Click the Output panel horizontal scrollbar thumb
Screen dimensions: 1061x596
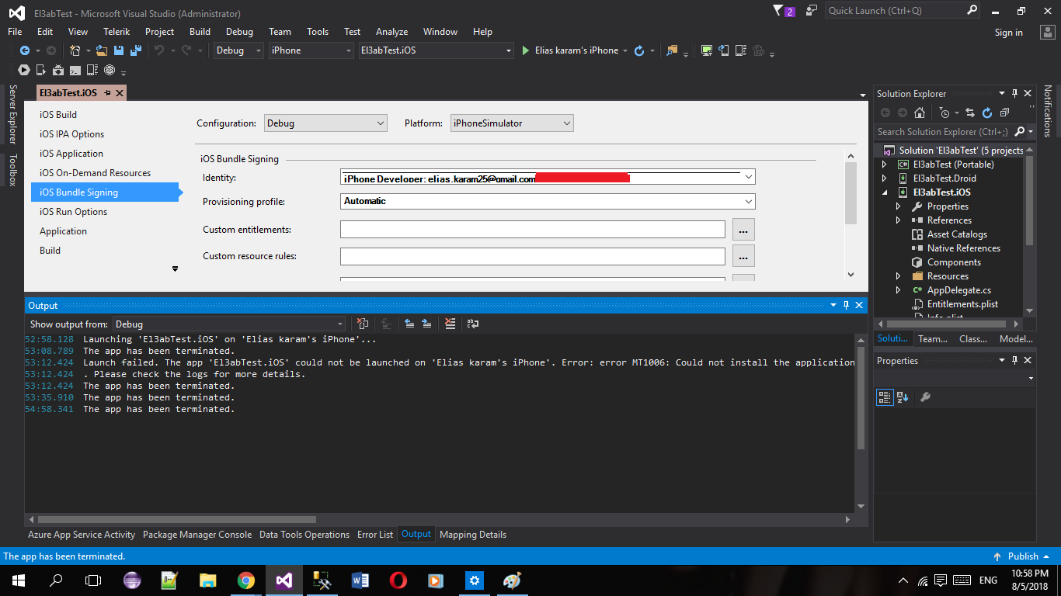coord(176,519)
